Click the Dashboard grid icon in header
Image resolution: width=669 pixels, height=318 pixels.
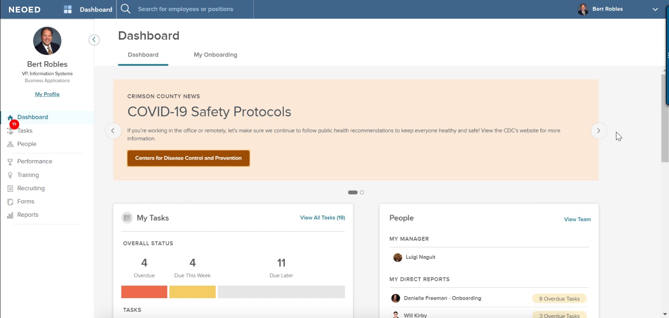pos(68,9)
